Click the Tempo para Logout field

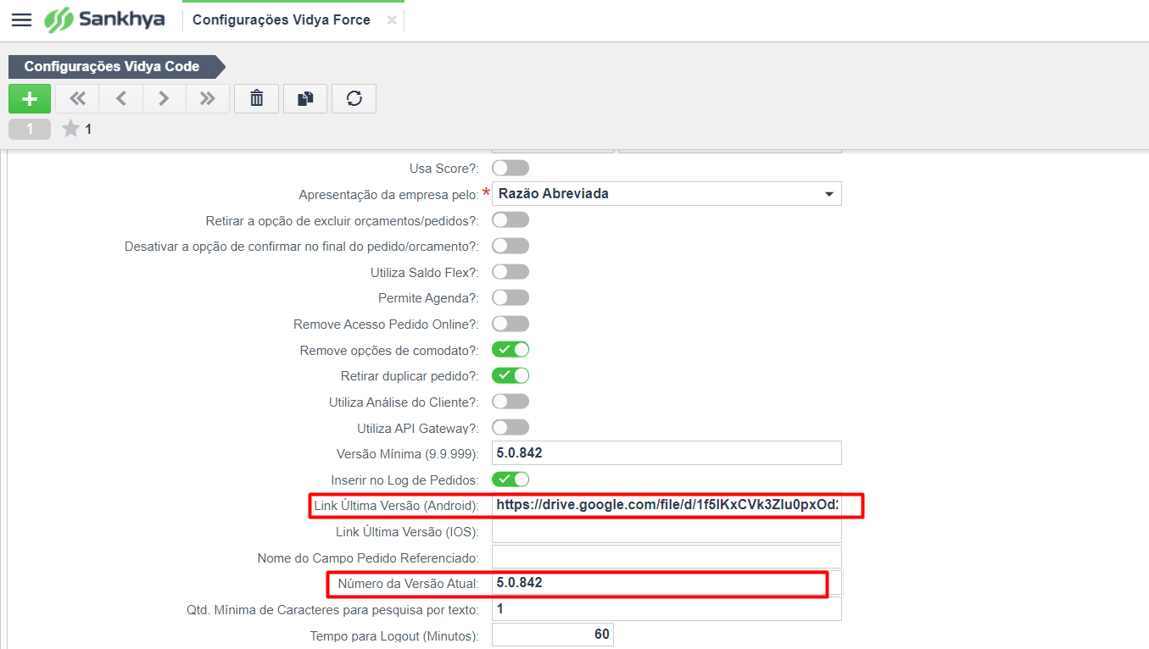553,635
